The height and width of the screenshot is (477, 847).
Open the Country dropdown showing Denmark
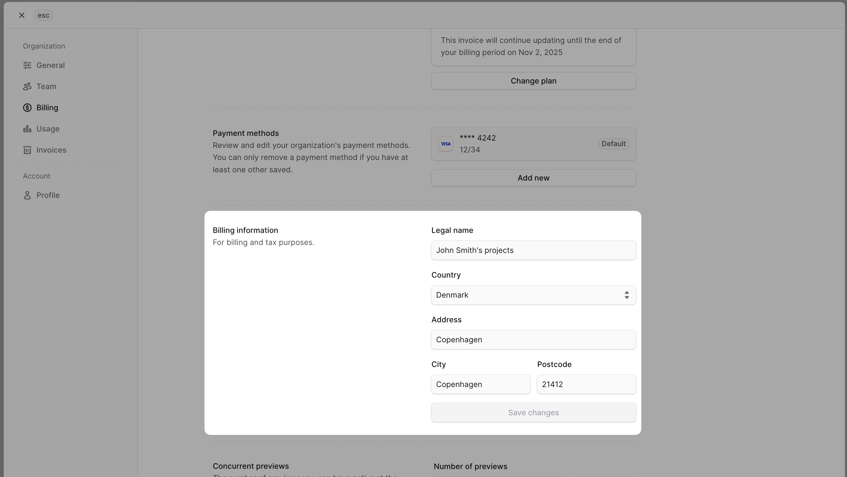pyautogui.click(x=533, y=295)
